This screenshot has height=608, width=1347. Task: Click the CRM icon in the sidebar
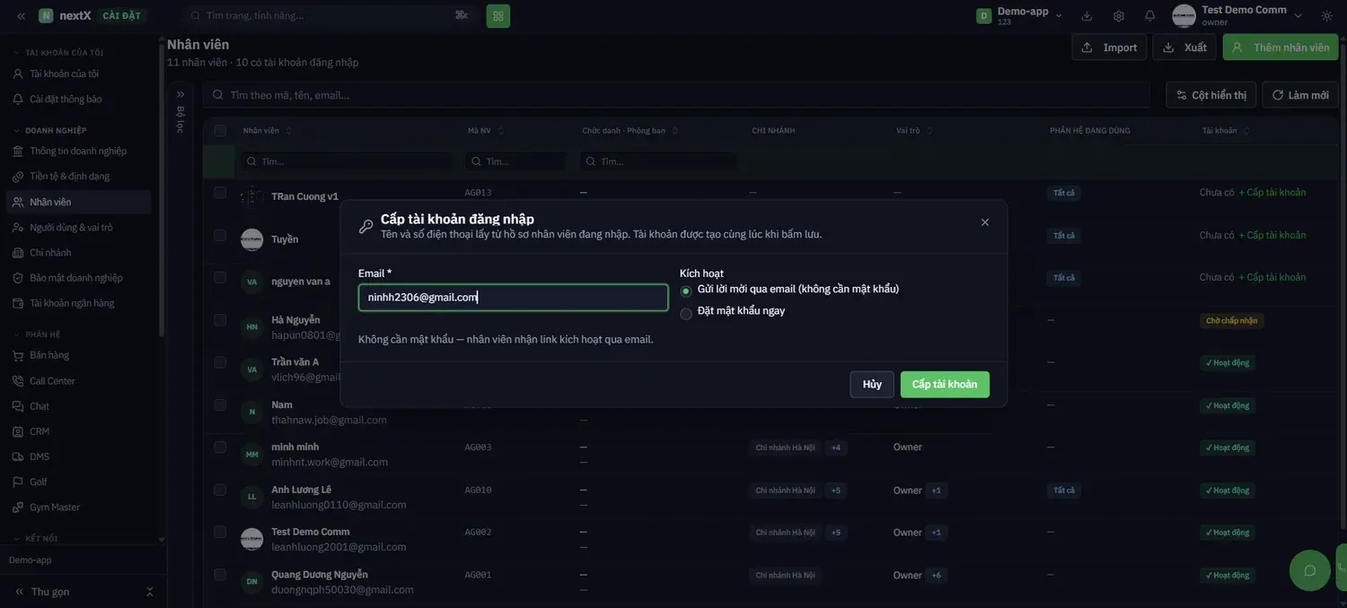(18, 431)
